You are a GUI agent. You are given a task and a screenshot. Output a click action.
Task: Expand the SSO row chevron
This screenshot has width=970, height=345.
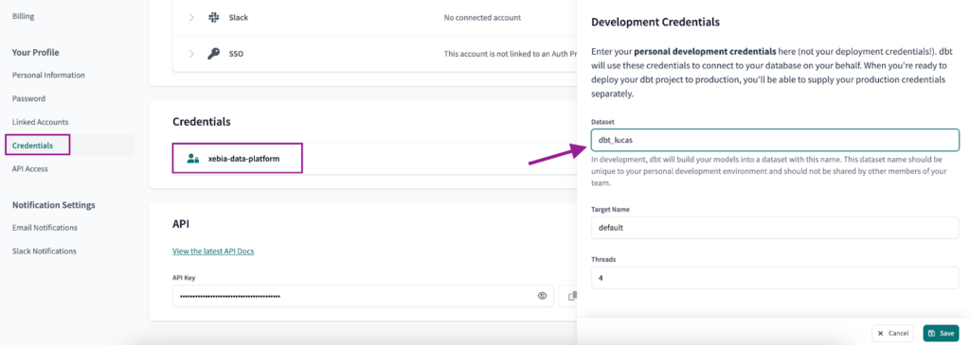pyautogui.click(x=191, y=54)
